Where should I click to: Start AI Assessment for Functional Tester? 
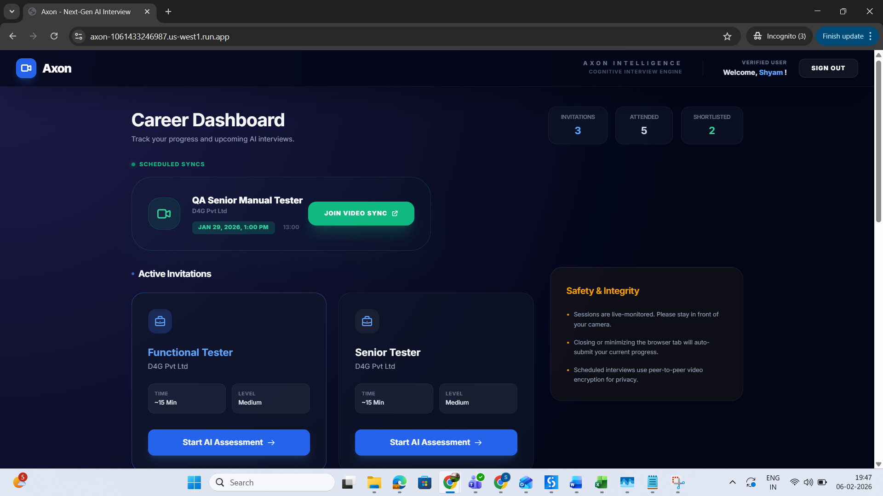229,442
